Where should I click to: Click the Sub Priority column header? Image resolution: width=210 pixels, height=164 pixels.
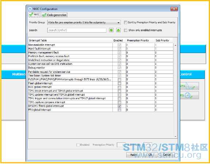coord(164,40)
